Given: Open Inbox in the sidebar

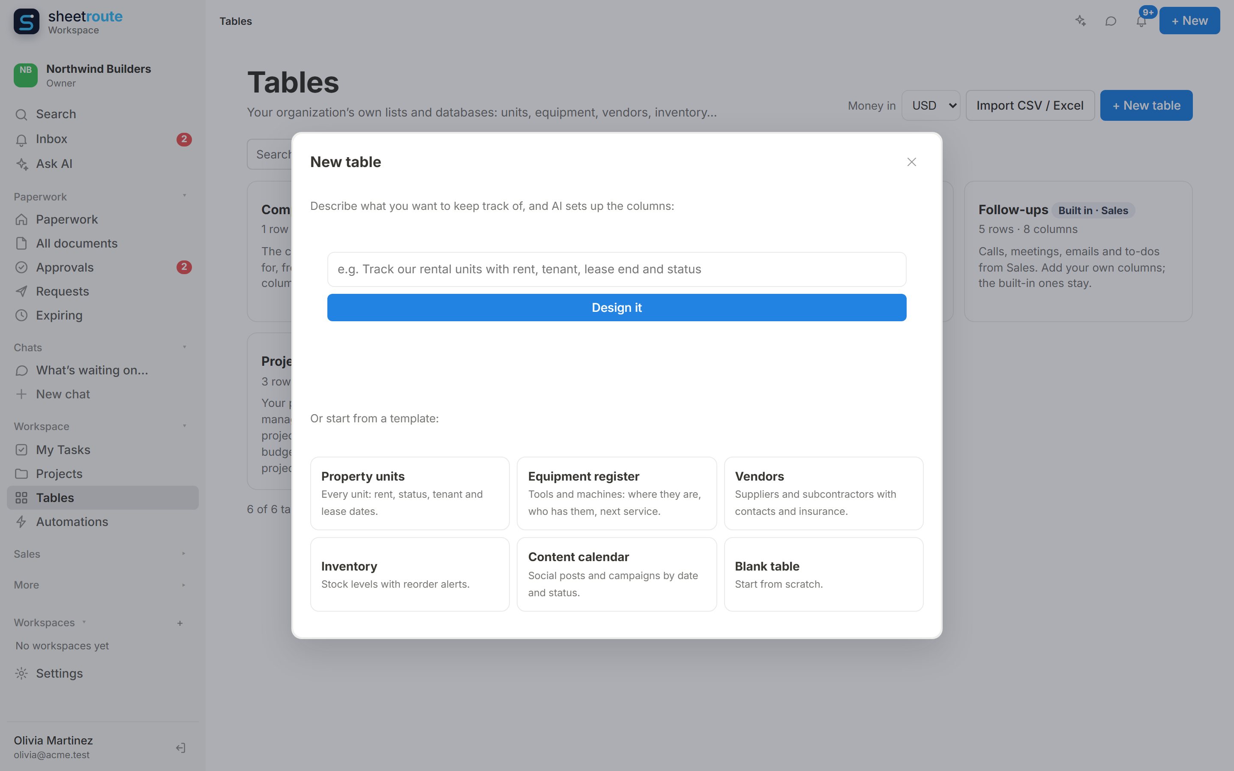Looking at the screenshot, I should 102,139.
